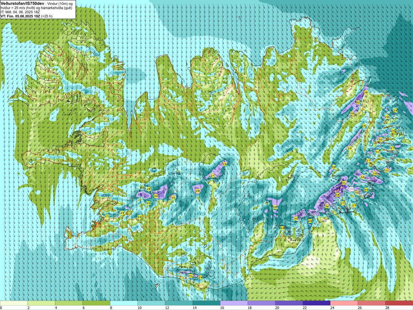Select the salmon 26–28 legend swatch
Viewport: 413px width, 310px height.
(x=372, y=303)
